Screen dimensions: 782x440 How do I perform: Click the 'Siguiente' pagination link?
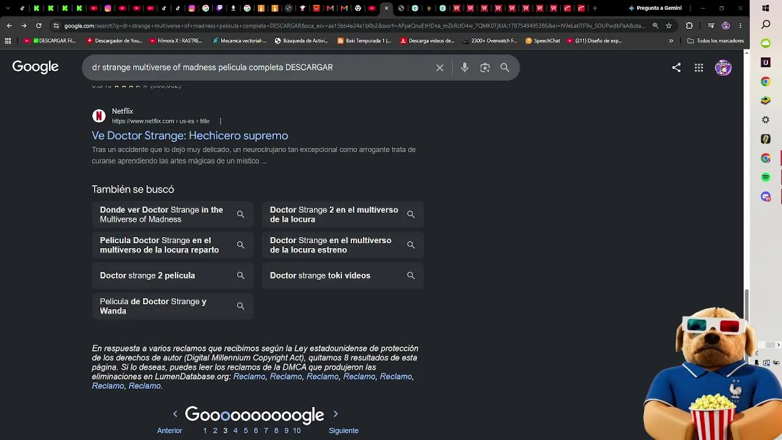(x=343, y=431)
